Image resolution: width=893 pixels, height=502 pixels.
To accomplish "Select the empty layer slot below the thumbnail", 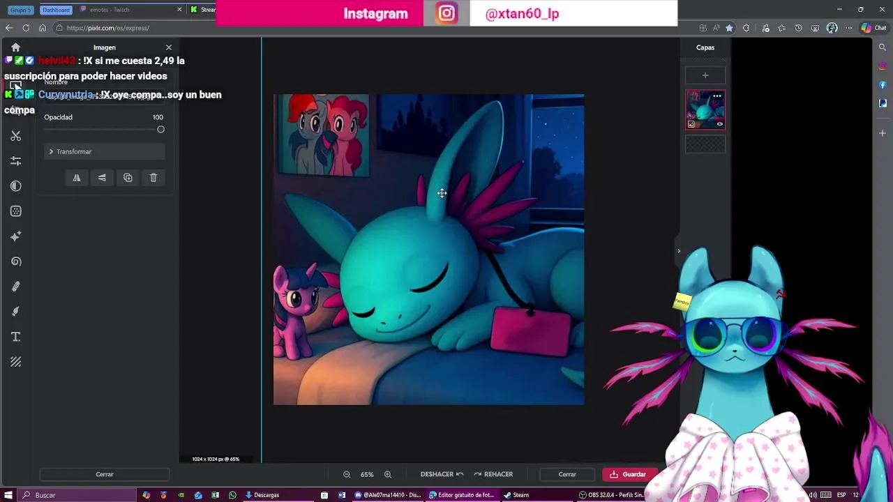I will (x=705, y=144).
